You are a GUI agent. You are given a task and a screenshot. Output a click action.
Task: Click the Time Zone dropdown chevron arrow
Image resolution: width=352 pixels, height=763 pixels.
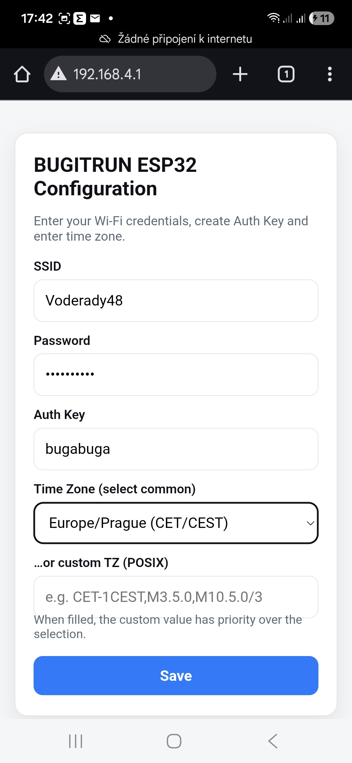point(310,523)
